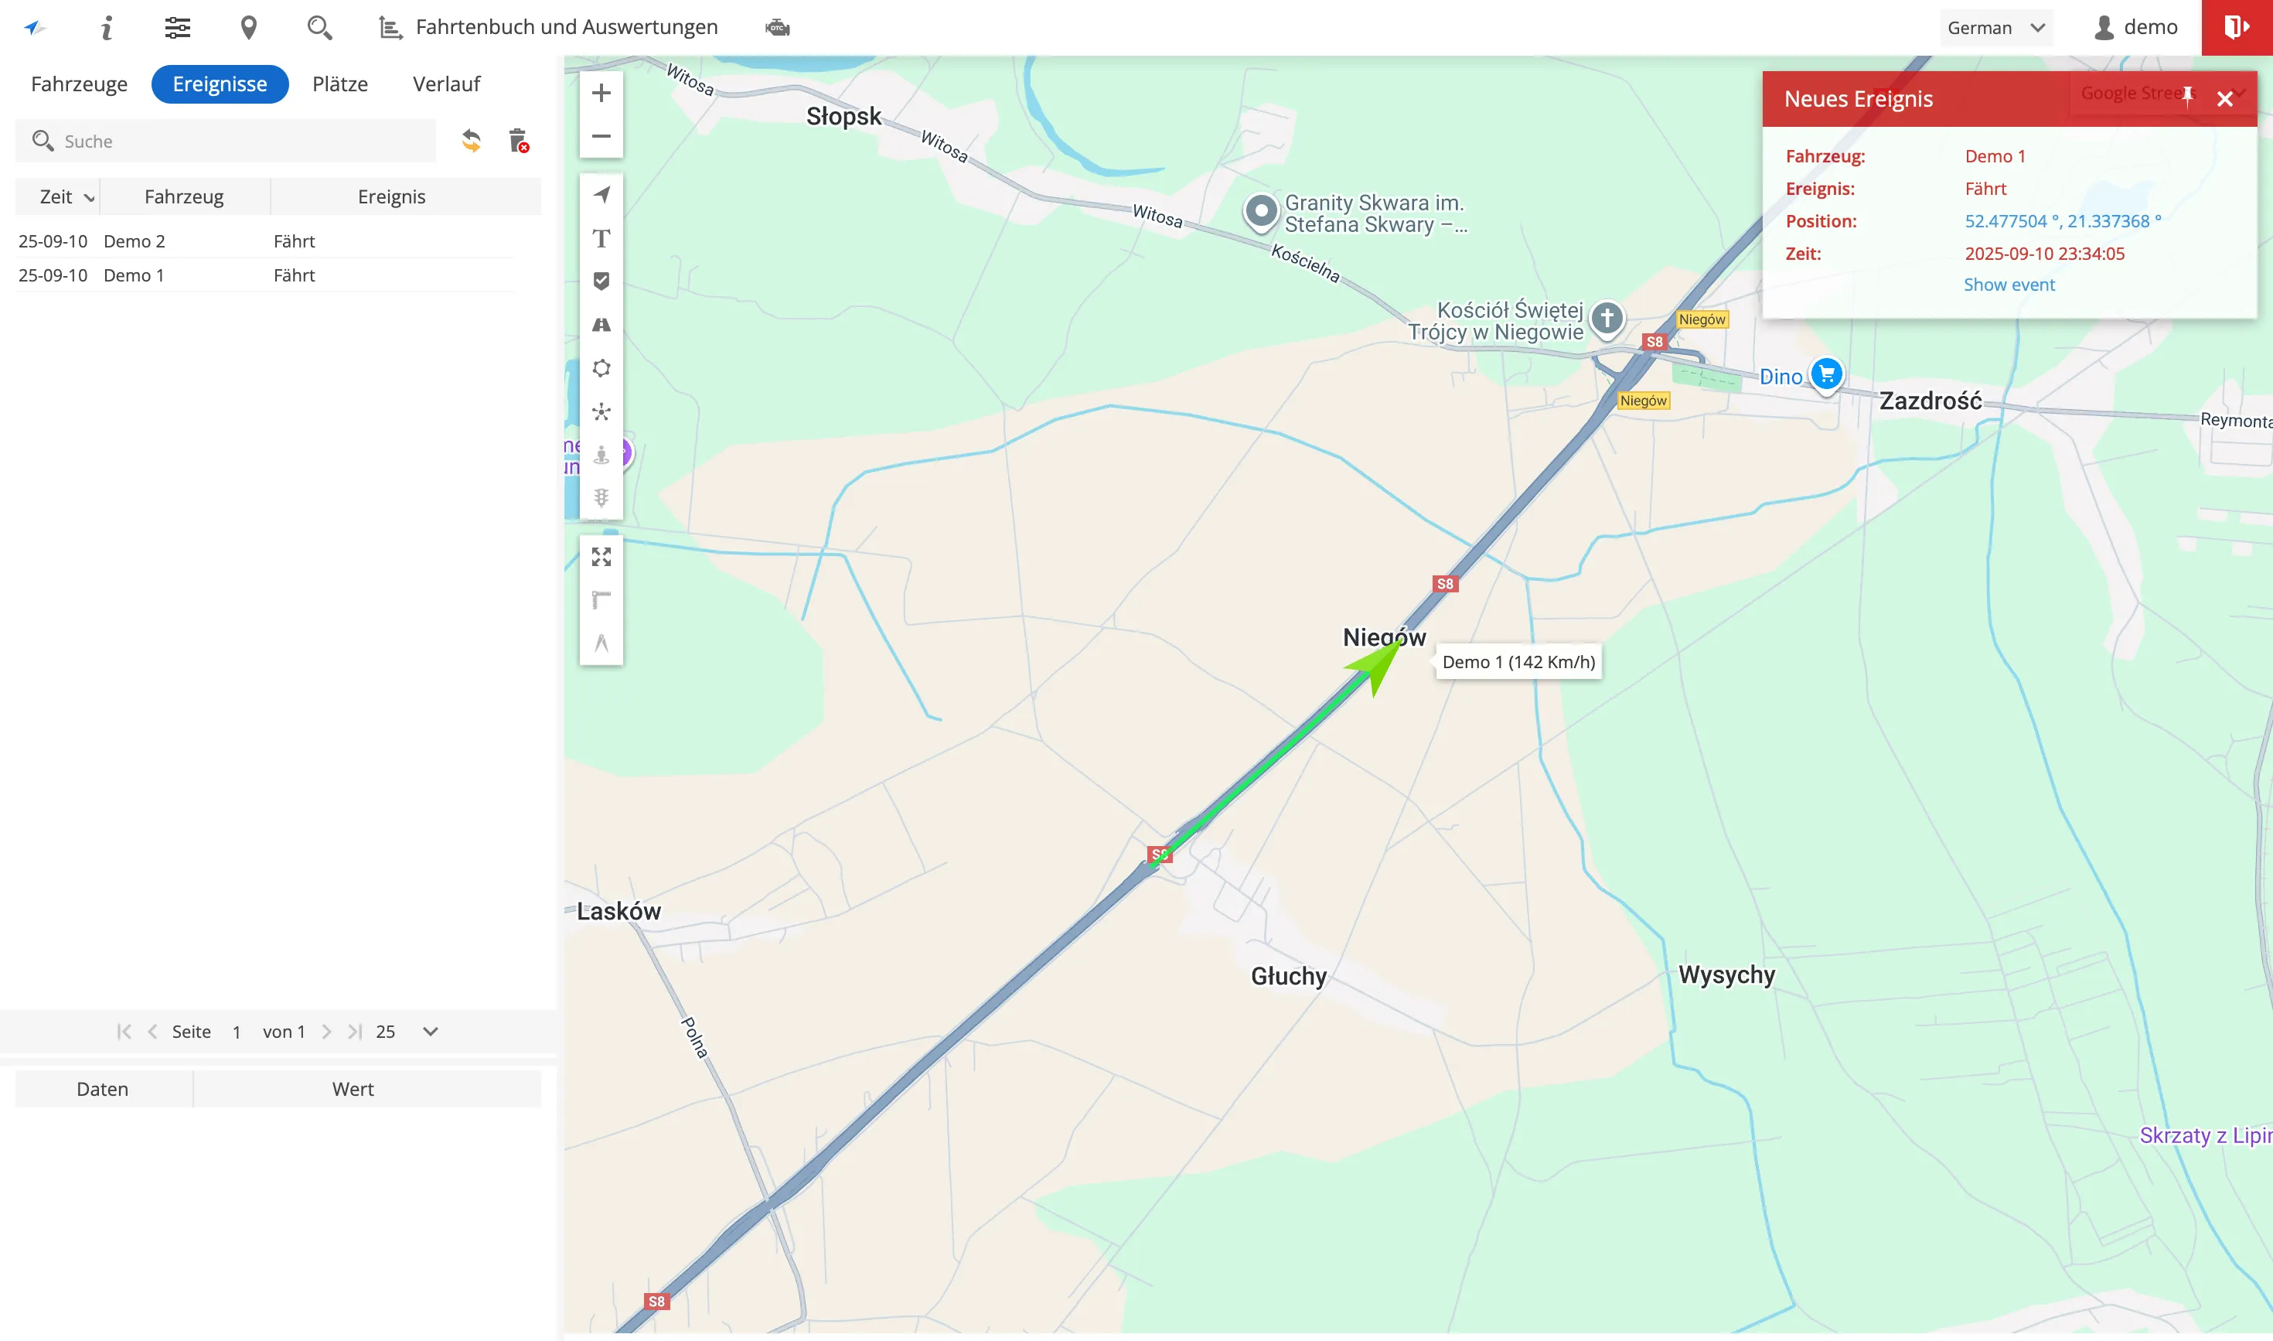Zoom in on the map
This screenshot has height=1341, width=2273.
coord(601,93)
